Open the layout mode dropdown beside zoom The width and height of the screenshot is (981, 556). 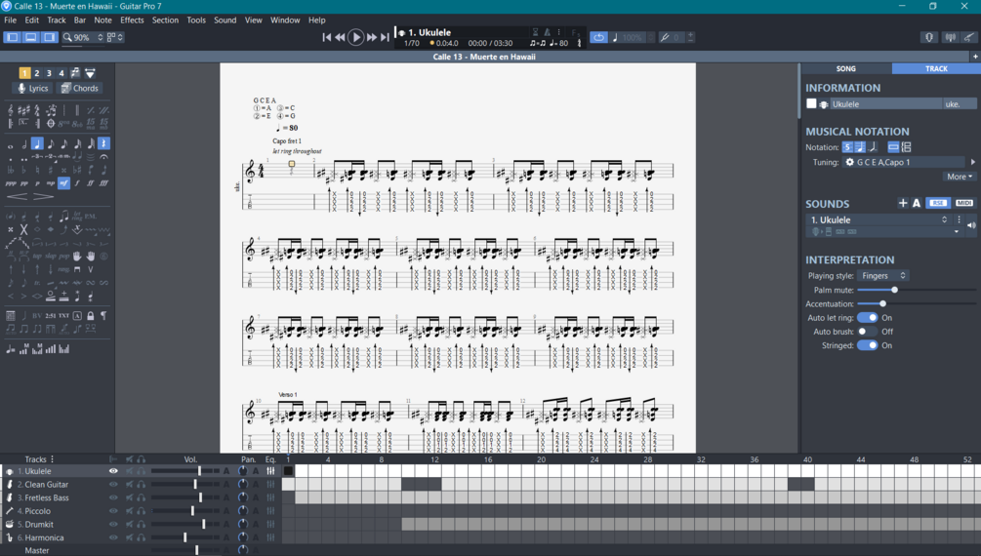tap(114, 37)
